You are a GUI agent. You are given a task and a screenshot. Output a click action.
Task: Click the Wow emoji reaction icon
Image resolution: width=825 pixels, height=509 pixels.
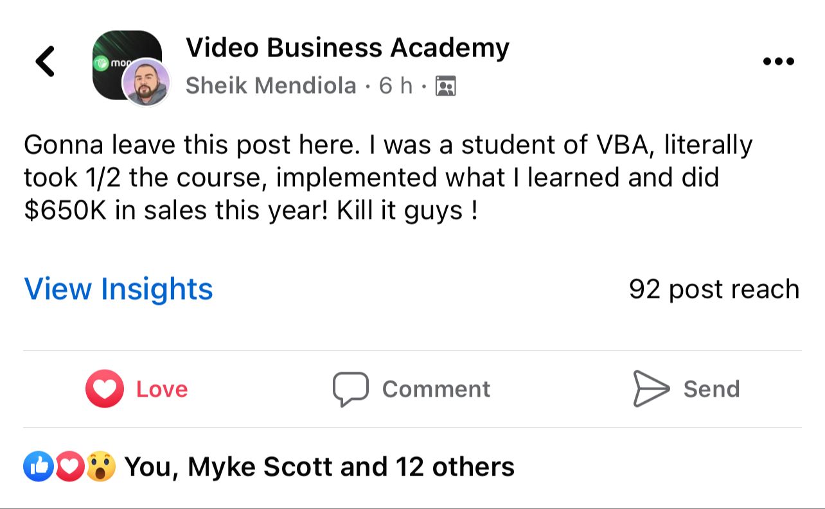click(x=100, y=467)
